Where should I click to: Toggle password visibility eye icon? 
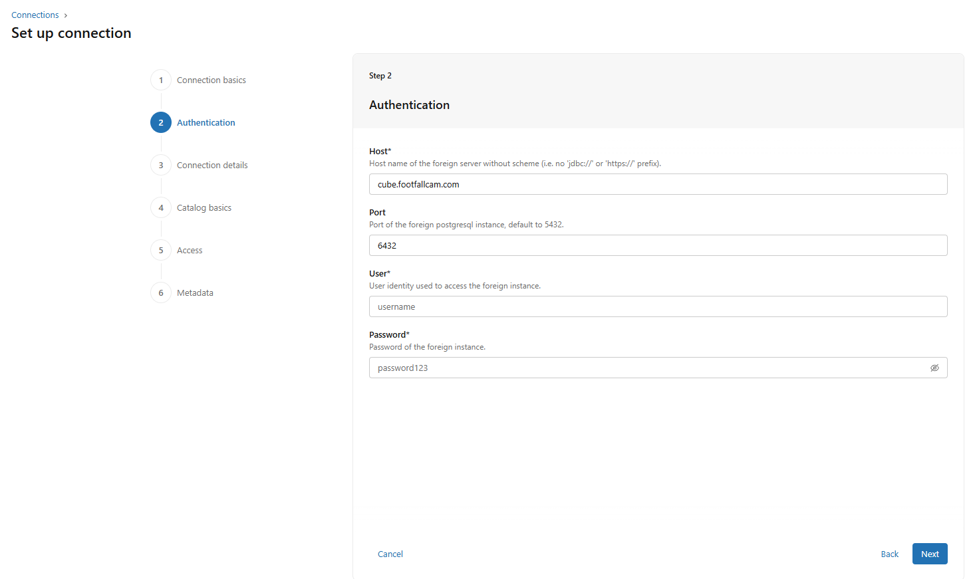tap(934, 368)
